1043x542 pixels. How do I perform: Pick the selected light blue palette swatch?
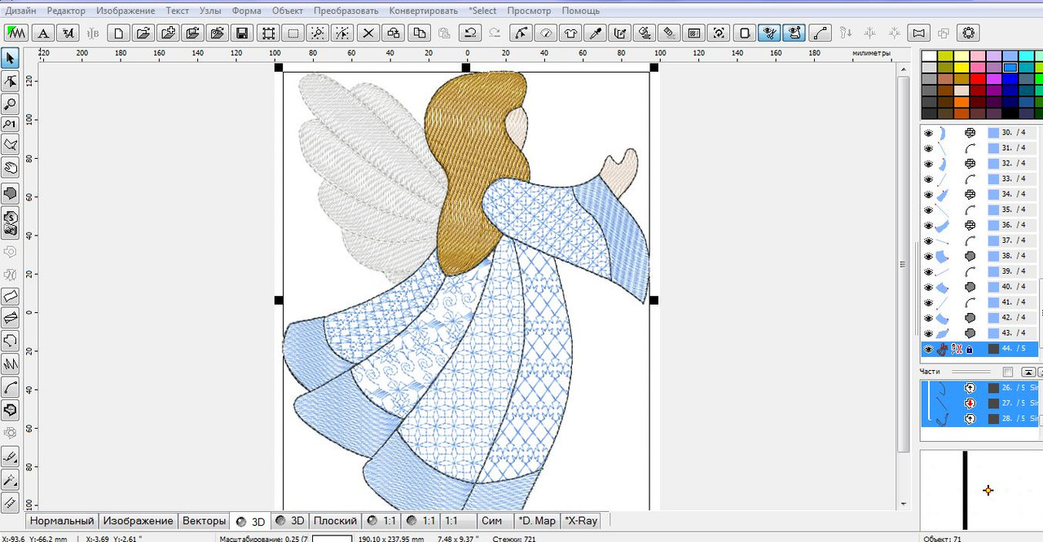[1010, 68]
